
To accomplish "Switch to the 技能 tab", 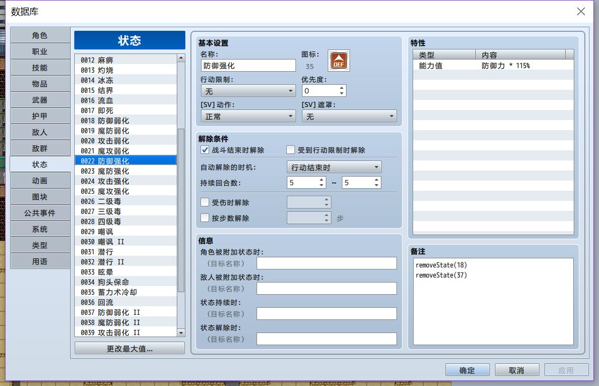I will 40,68.
